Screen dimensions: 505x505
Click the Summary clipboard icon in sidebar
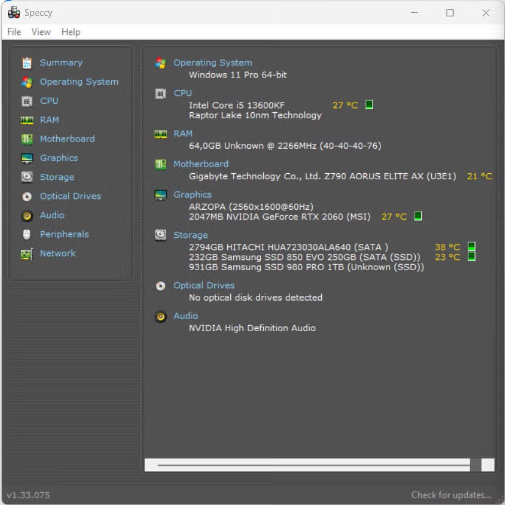(27, 63)
